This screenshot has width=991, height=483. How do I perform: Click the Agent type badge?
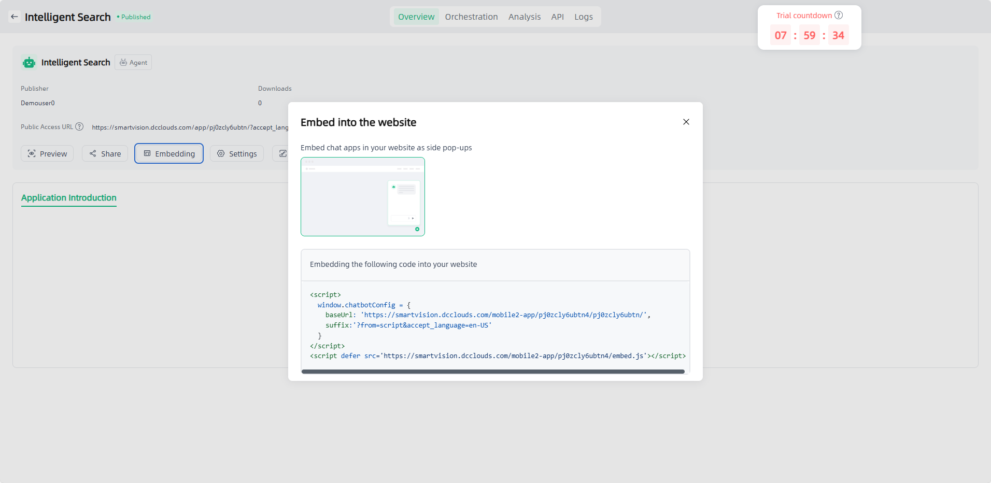133,63
